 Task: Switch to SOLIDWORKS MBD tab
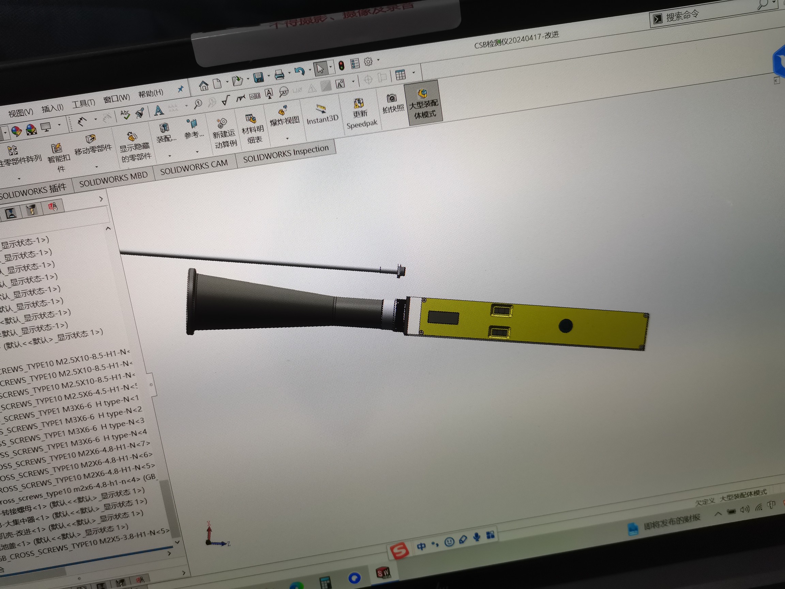pyautogui.click(x=113, y=180)
